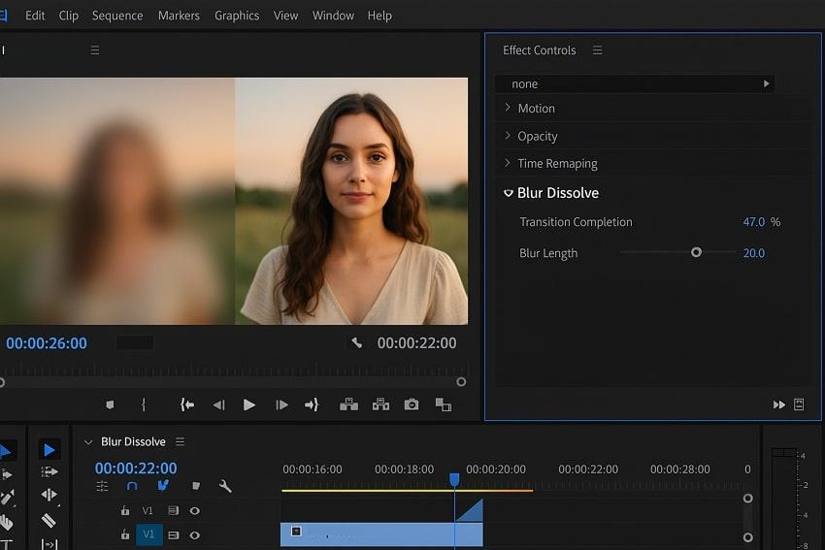Open the Clip menu
825x550 pixels.
69,16
